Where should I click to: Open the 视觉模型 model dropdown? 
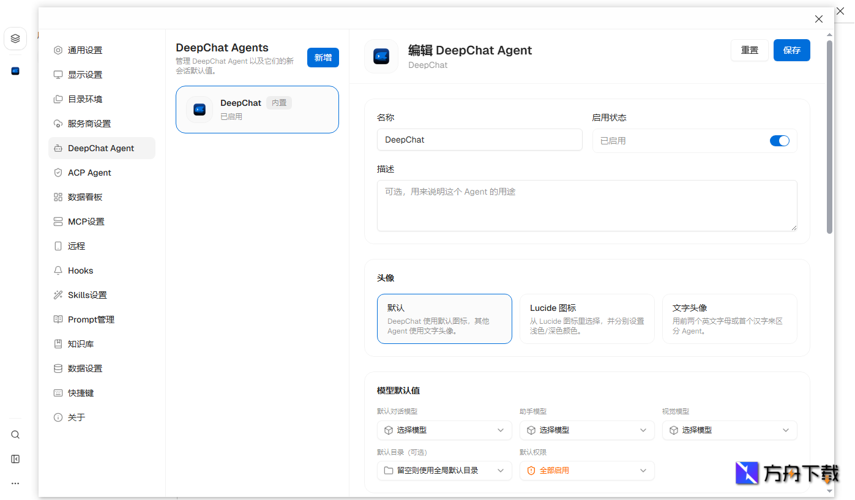(x=729, y=430)
